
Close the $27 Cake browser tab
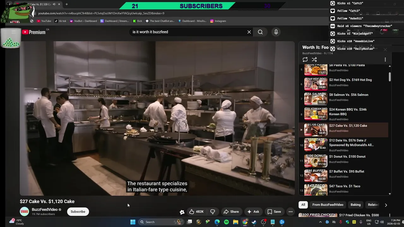(59, 4)
